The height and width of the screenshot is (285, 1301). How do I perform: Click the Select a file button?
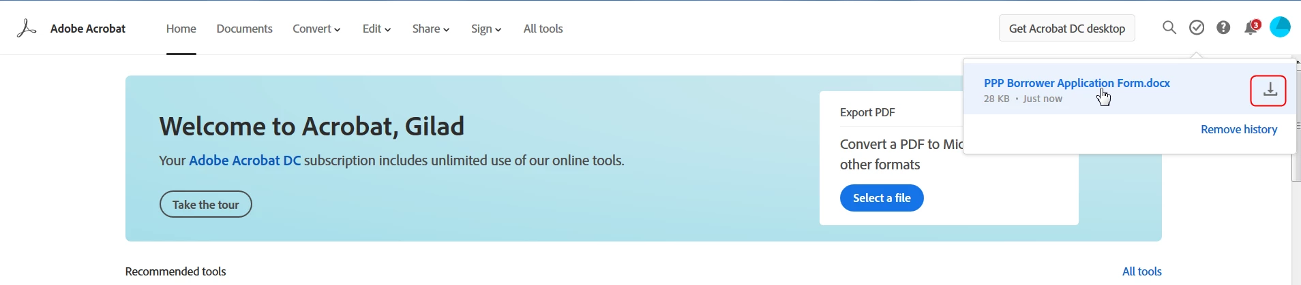[x=882, y=198]
